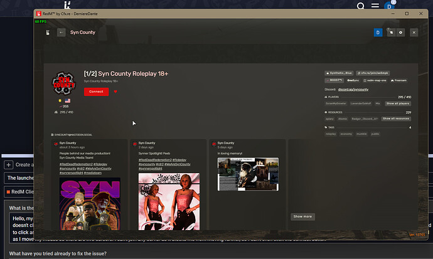Click #synnerspotlight hashtag in the Peeb post
The width and height of the screenshot is (433, 259).
150,169
